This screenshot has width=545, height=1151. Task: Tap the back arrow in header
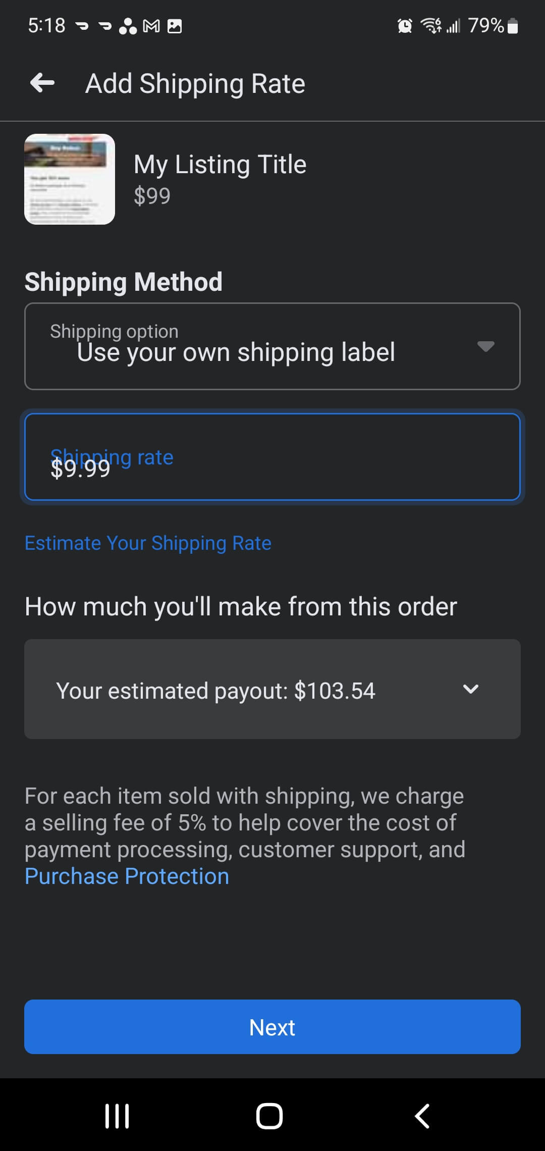tap(42, 83)
